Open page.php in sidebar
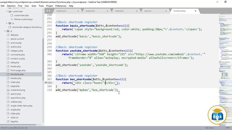 pos(15,86)
